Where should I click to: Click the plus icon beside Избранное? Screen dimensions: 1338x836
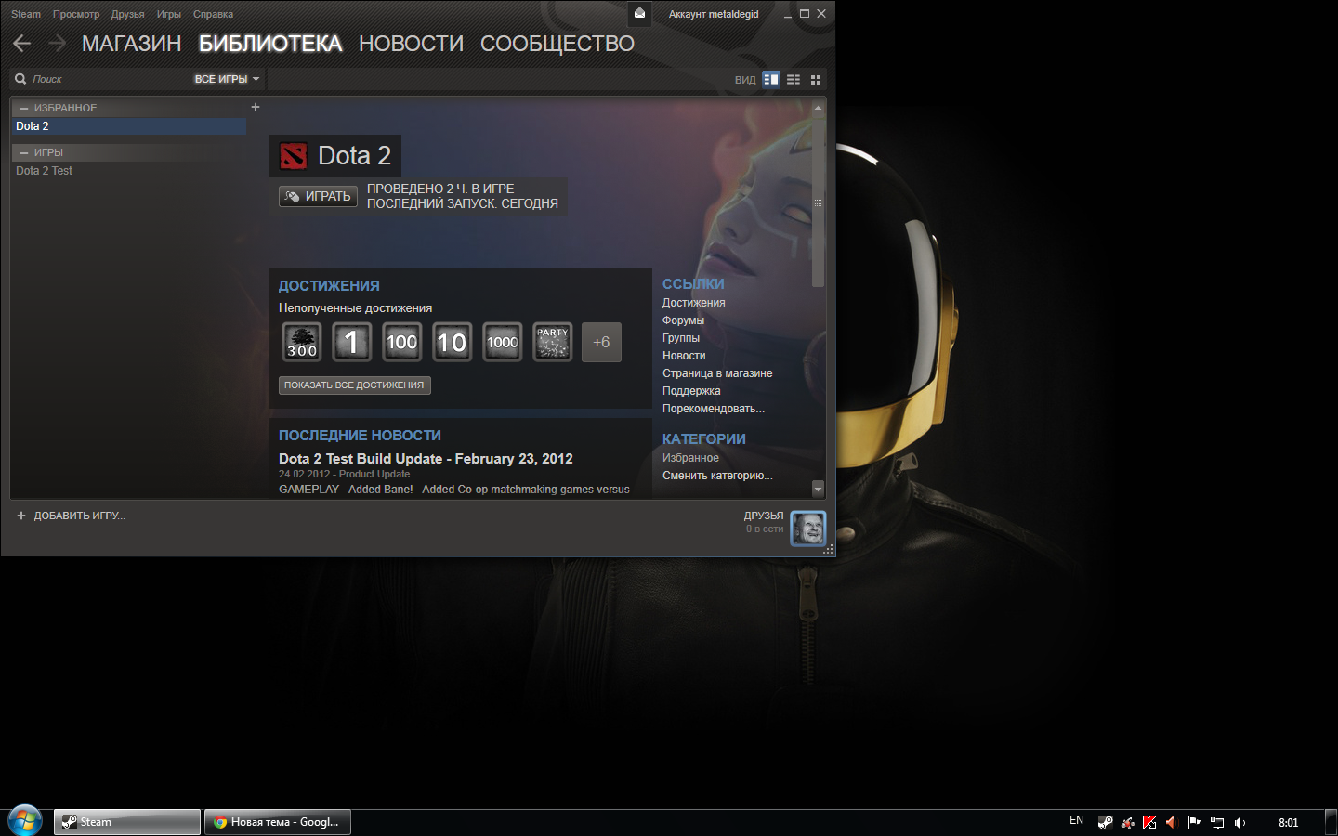(x=256, y=107)
